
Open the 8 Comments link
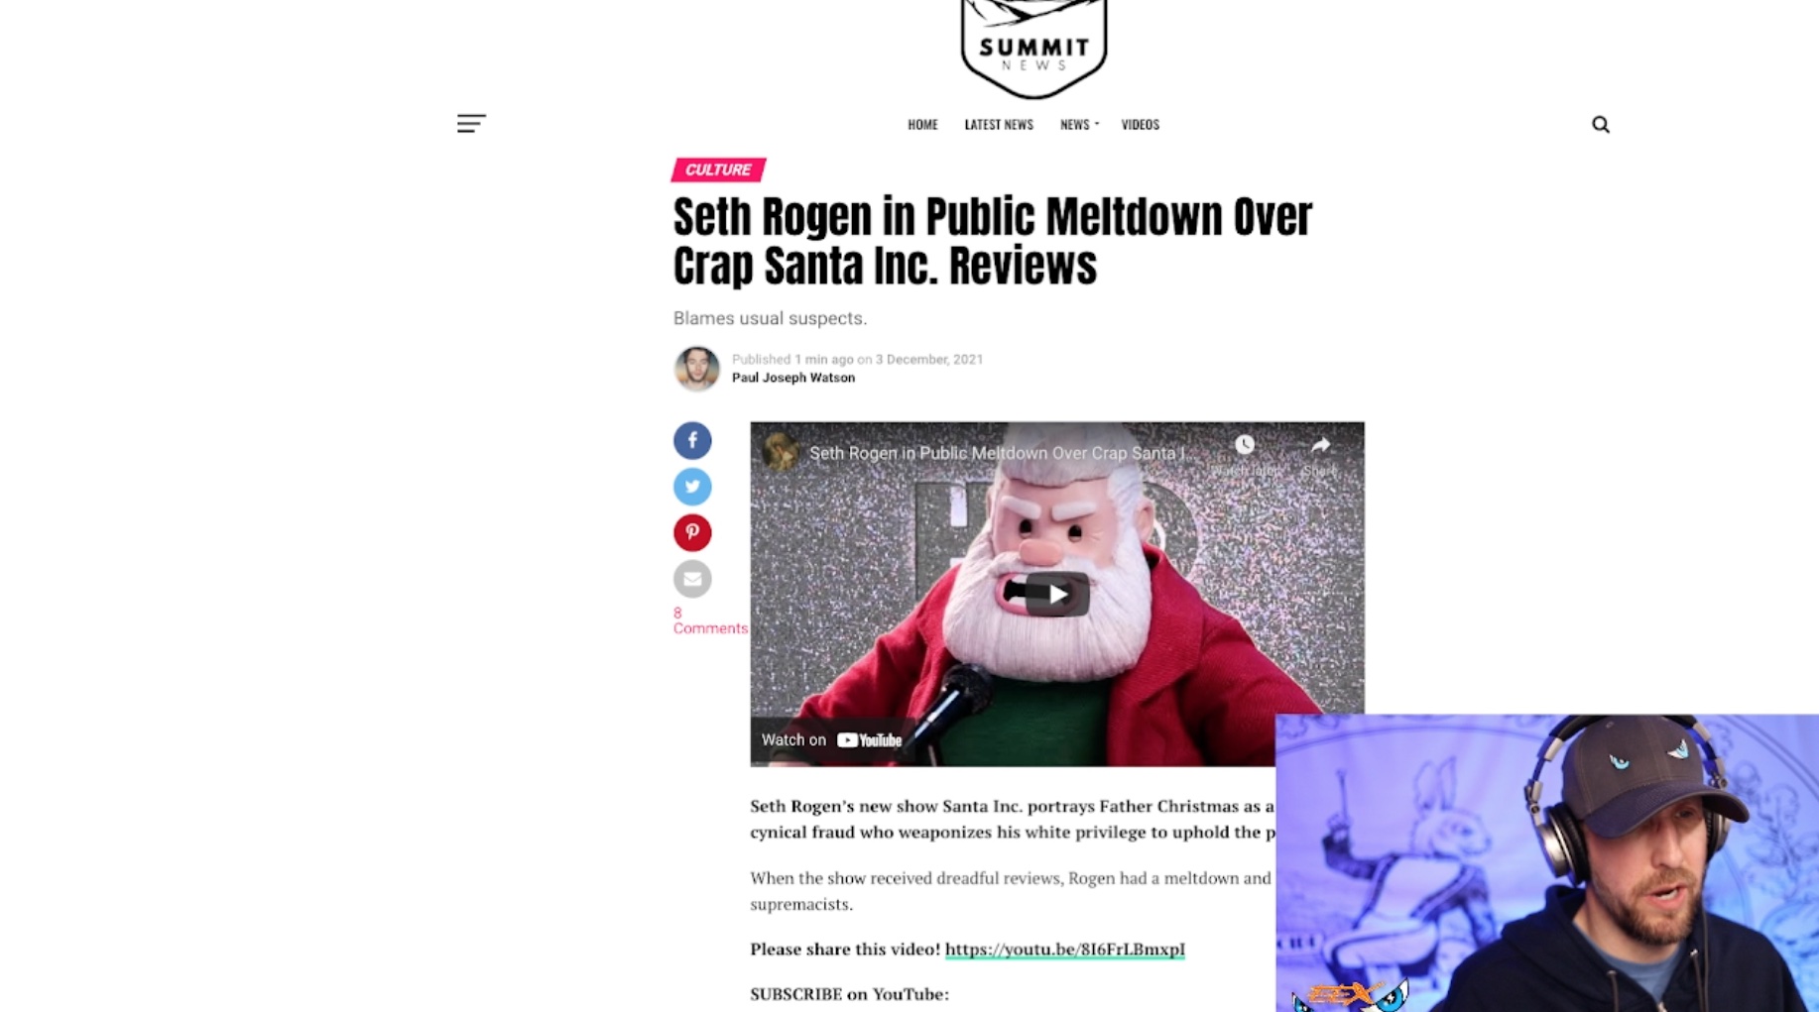tap(710, 620)
